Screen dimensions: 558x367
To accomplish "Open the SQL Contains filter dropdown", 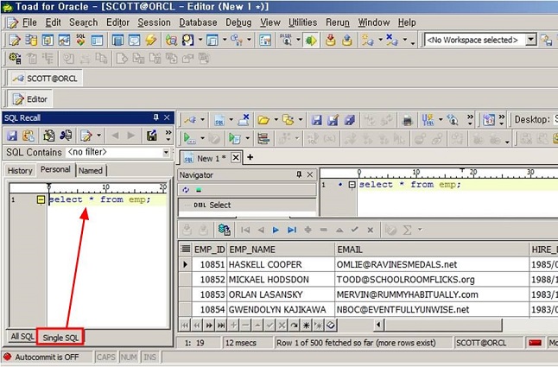I will (166, 153).
